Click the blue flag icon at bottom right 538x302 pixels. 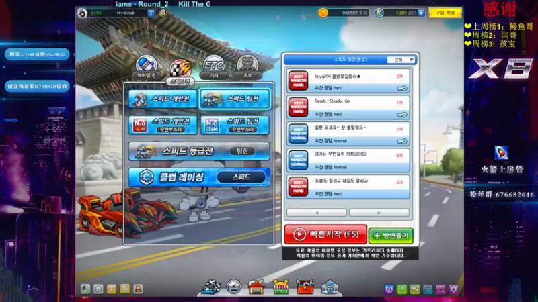428,289
